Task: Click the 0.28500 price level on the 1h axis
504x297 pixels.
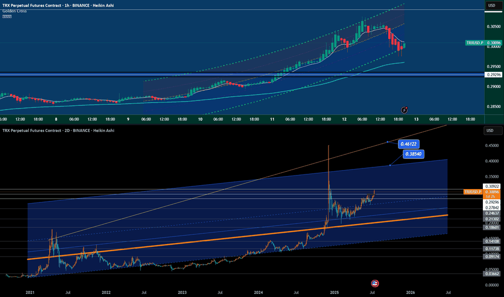Action: (x=493, y=106)
